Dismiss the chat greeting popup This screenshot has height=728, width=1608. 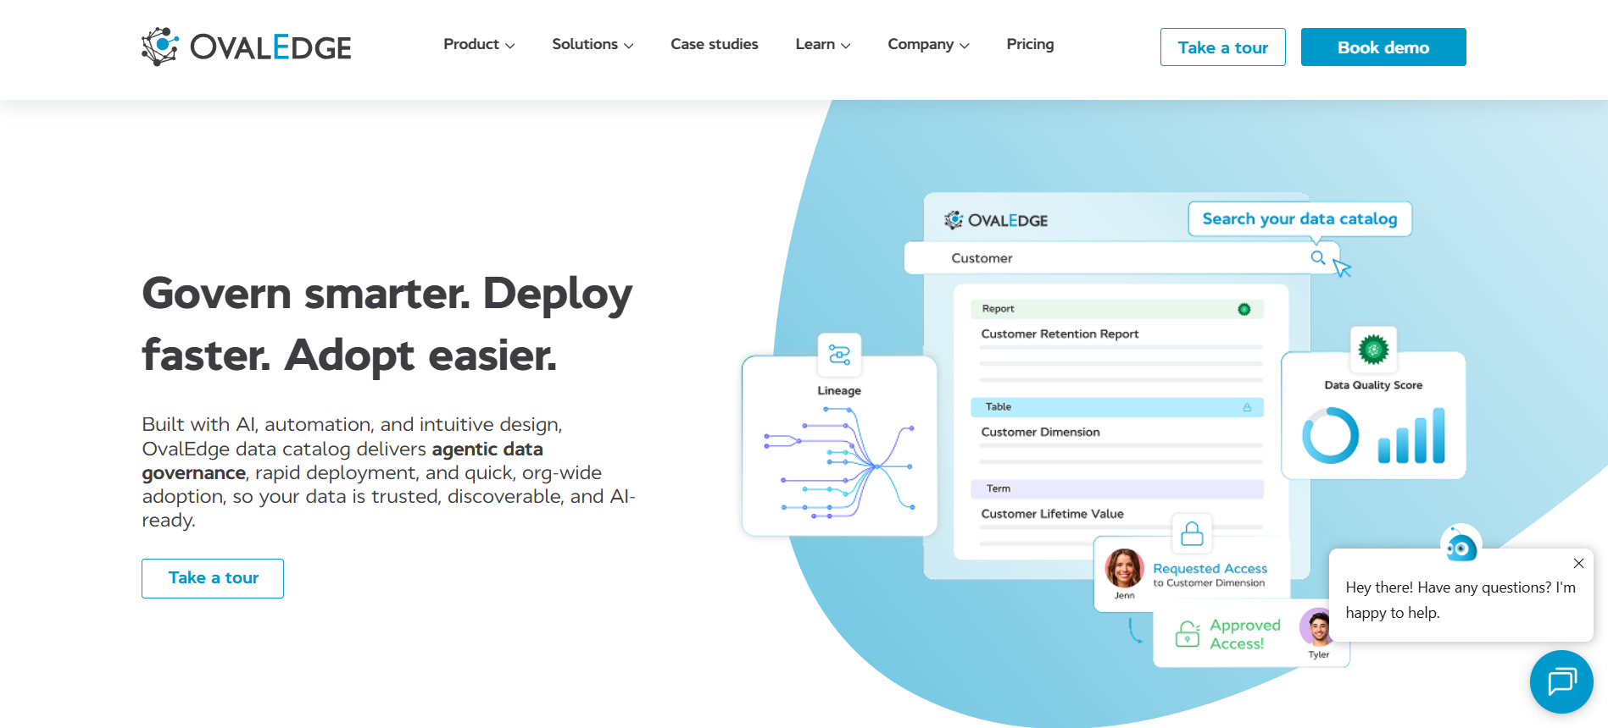click(x=1578, y=563)
